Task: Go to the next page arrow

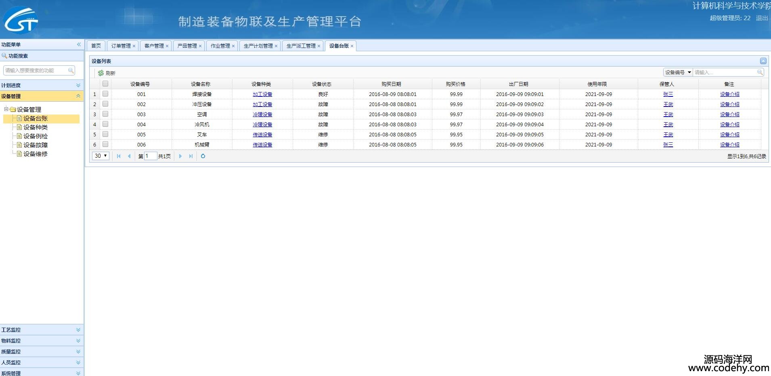Action: click(x=180, y=156)
